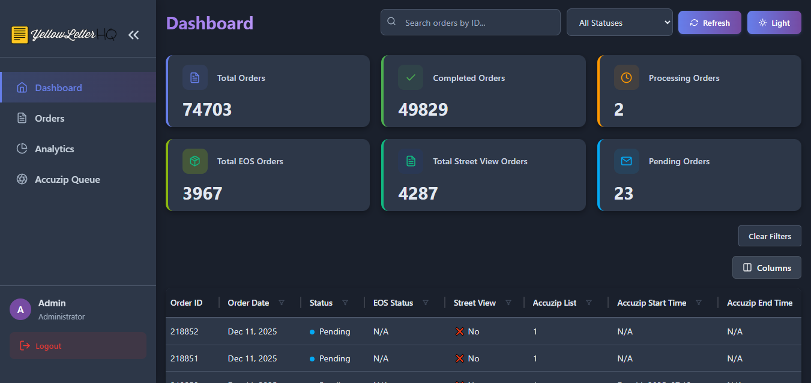Open the Status column filter
This screenshot has height=383, width=811.
[x=345, y=303]
